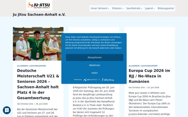This screenshot has height=117, width=188.
Task: Click the Ju Jitsu Sachsen-Anhalt e.V. site title
Action: [39, 15]
